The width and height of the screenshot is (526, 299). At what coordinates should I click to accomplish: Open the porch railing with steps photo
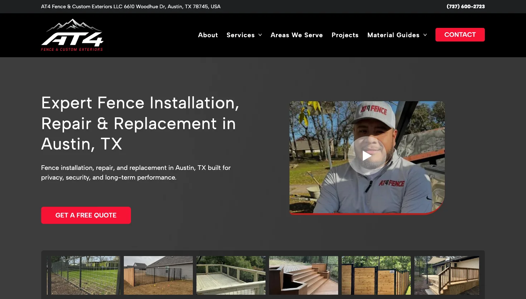447,275
